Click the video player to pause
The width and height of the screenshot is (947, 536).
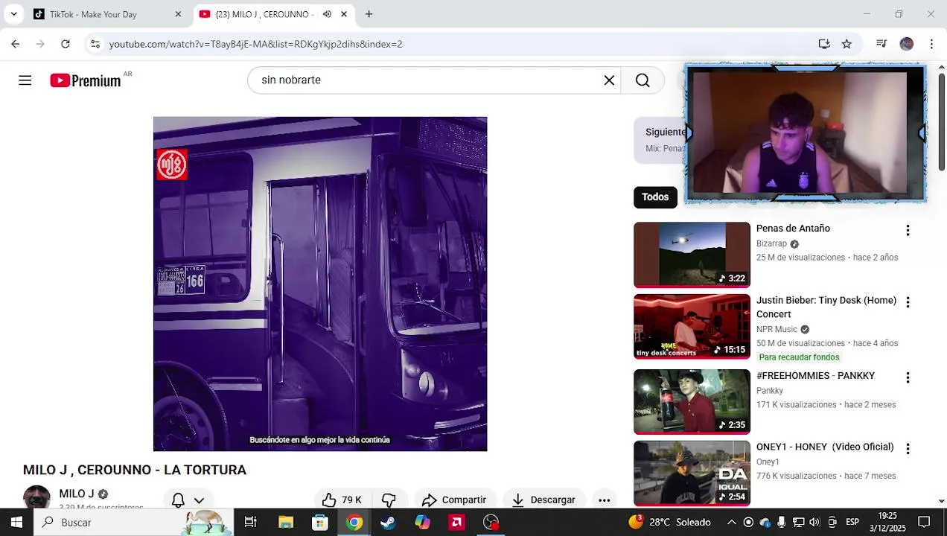(320, 284)
